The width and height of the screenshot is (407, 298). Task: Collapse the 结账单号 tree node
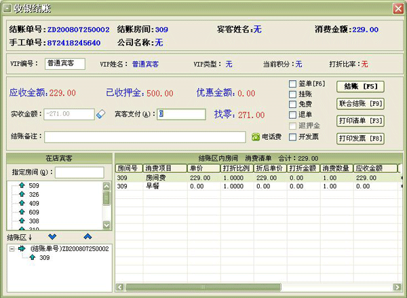[x=12, y=248]
